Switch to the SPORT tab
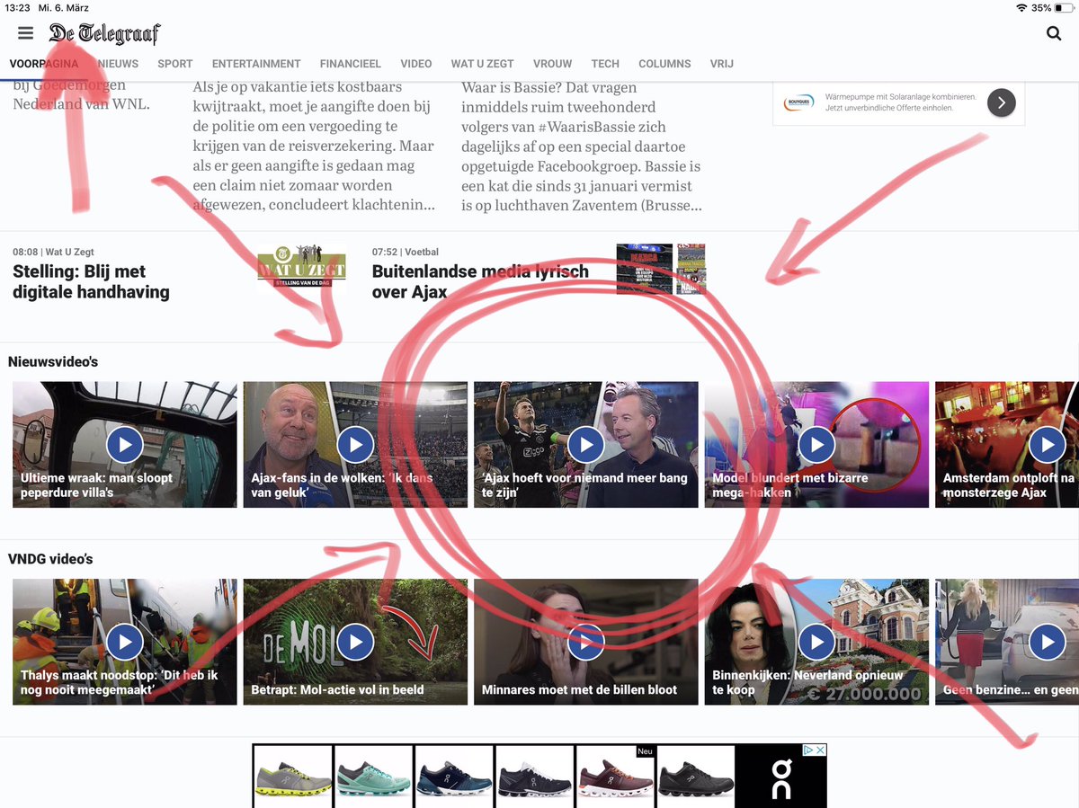This screenshot has height=808, width=1079. click(175, 64)
